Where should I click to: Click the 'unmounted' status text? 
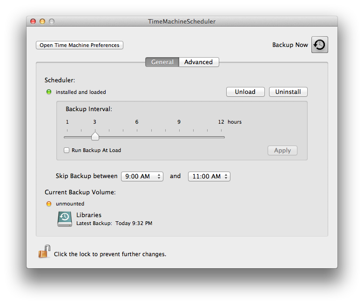pyautogui.click(x=70, y=204)
